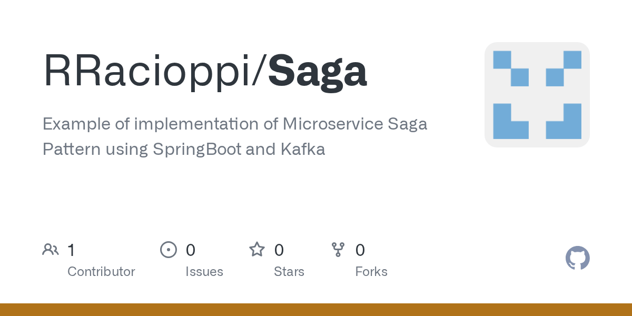Click the contributors people icon
The height and width of the screenshot is (316, 632).
click(51, 250)
